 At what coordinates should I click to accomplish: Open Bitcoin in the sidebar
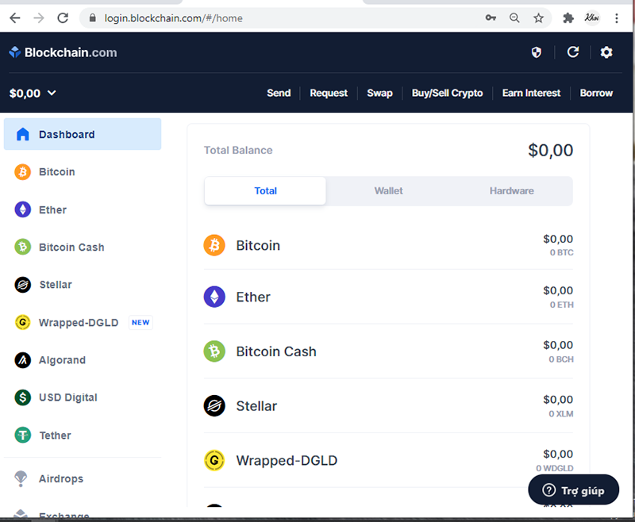pyautogui.click(x=56, y=172)
